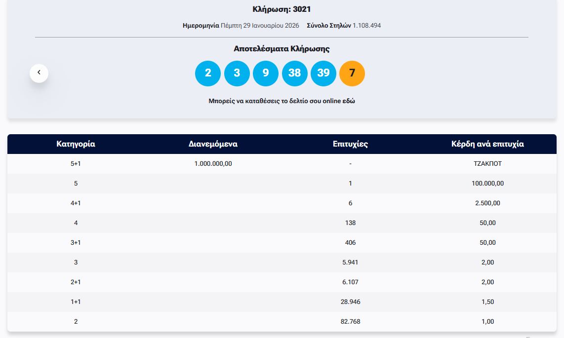This screenshot has width=564, height=338.
Task: Click the blue ball numbered 2
Action: coord(208,73)
